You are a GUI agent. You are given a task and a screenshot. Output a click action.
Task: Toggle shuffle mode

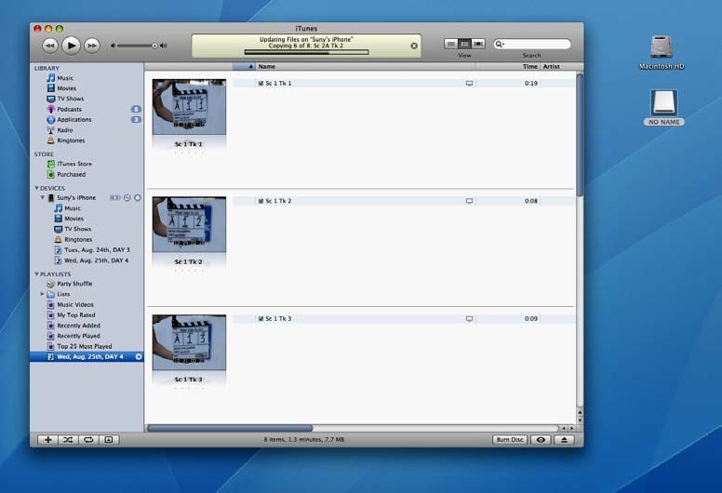point(68,440)
